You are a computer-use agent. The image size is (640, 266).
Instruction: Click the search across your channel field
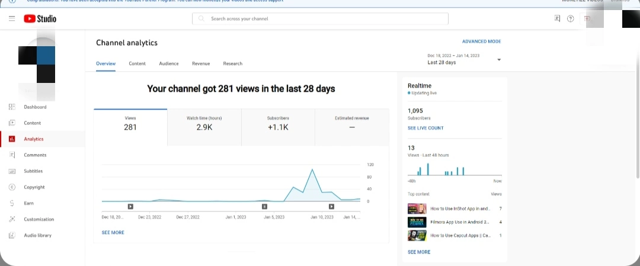320,18
